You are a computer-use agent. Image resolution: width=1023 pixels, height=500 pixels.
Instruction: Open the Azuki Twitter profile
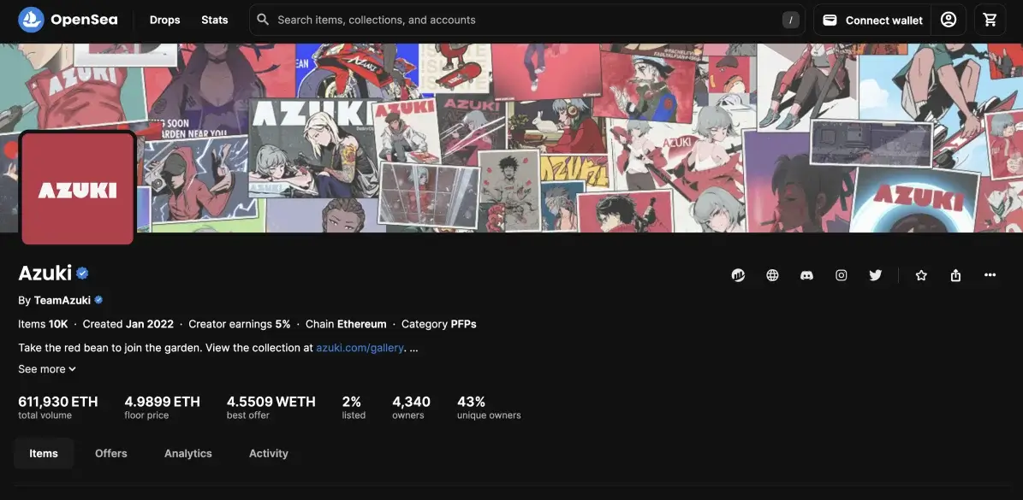pyautogui.click(x=876, y=275)
